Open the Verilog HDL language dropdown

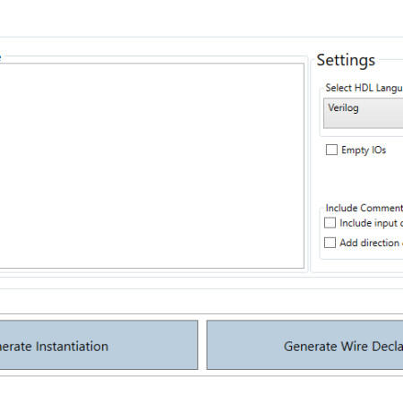[x=364, y=114]
